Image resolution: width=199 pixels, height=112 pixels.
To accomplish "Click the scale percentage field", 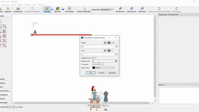I will 8,107.
